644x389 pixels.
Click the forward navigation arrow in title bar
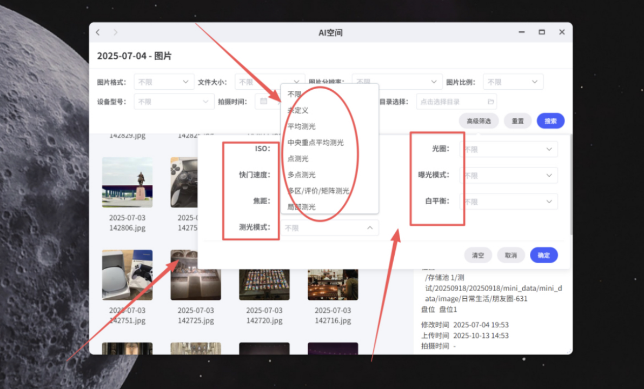(115, 32)
